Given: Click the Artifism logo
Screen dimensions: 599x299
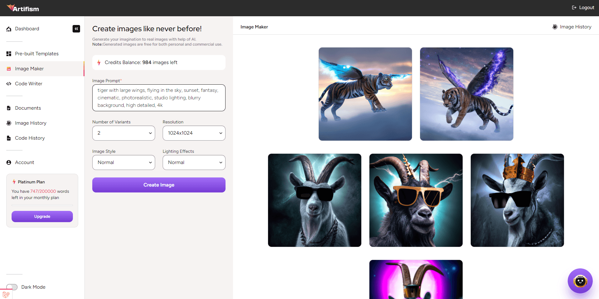Looking at the screenshot, I should point(23,8).
